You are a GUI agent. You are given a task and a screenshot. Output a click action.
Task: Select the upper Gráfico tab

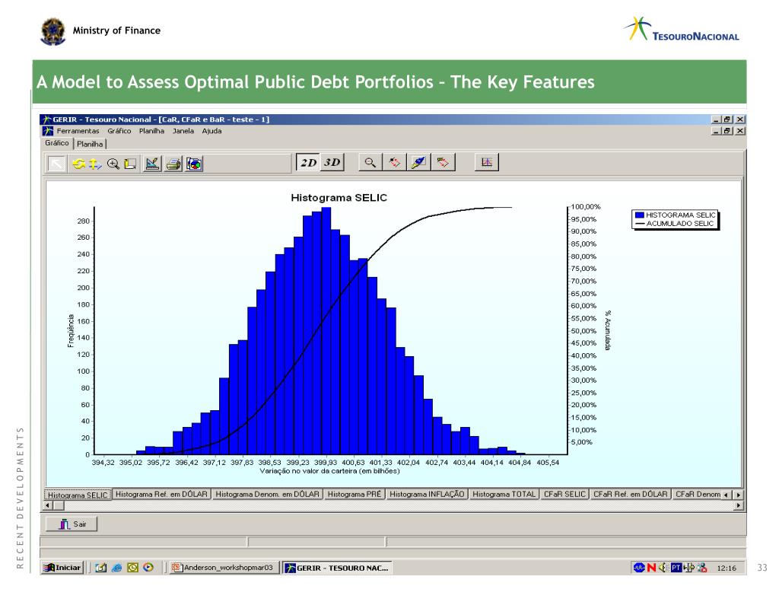[x=57, y=142]
